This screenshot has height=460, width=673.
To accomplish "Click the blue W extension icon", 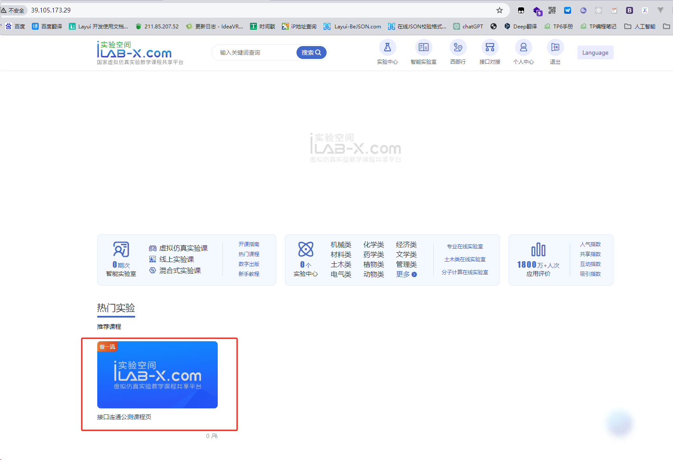I will tap(568, 10).
